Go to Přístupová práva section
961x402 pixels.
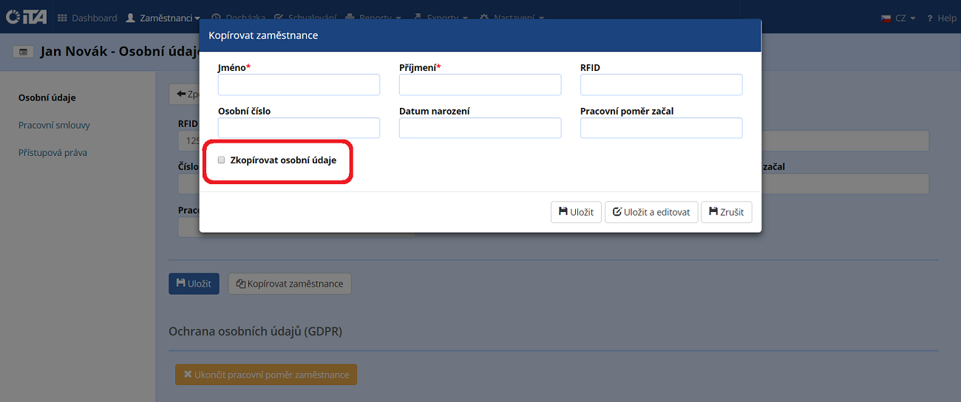[52, 153]
